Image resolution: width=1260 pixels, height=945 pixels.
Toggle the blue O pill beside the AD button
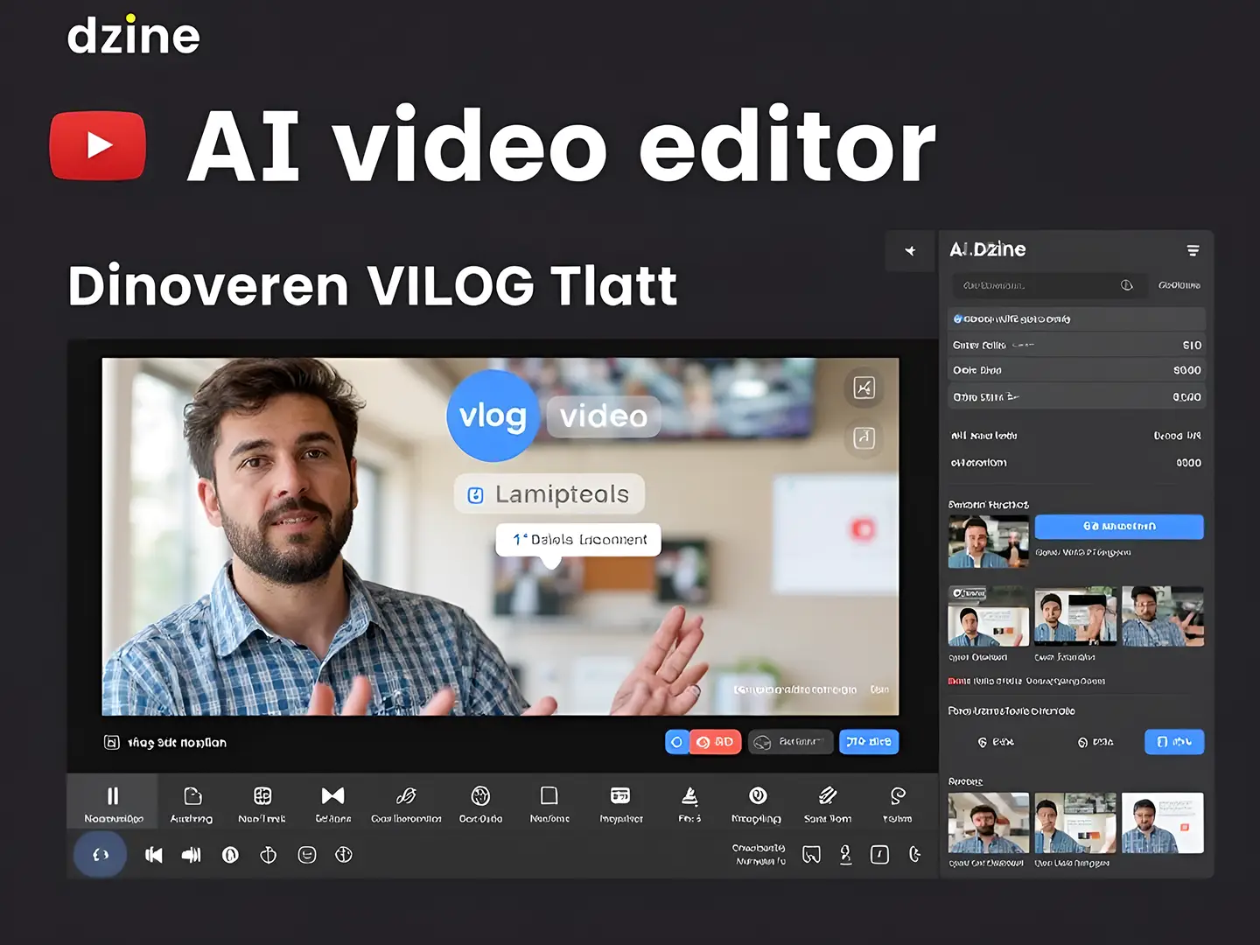[x=676, y=741]
